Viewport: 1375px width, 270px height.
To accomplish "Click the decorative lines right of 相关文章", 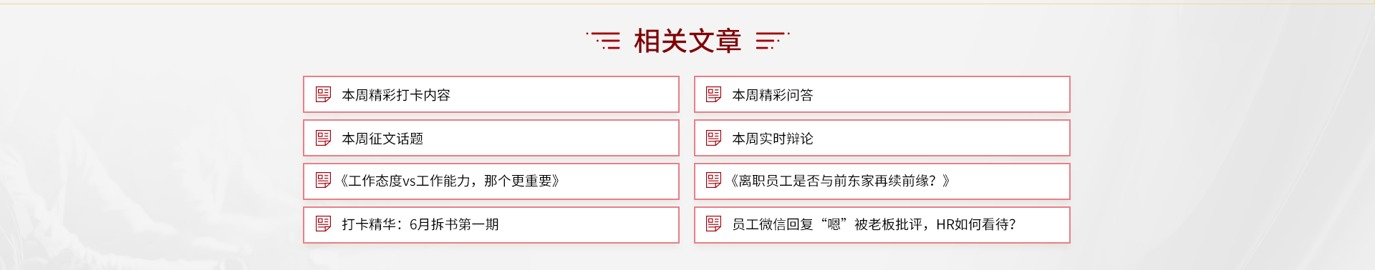I will click(x=773, y=40).
